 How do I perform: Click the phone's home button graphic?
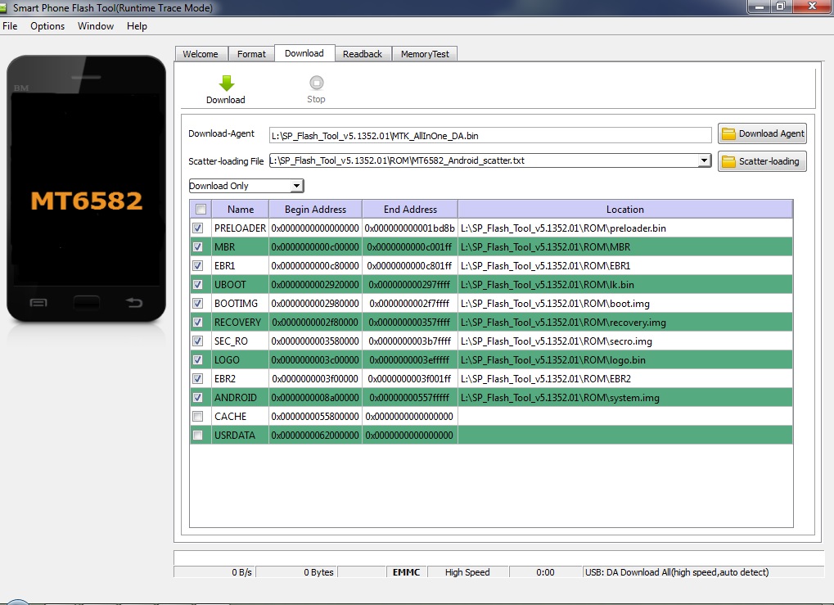point(86,302)
